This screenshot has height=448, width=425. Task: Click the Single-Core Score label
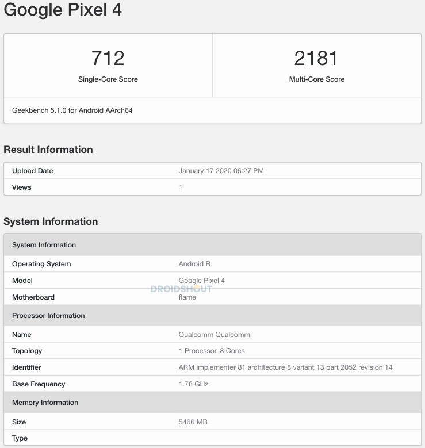pos(108,79)
